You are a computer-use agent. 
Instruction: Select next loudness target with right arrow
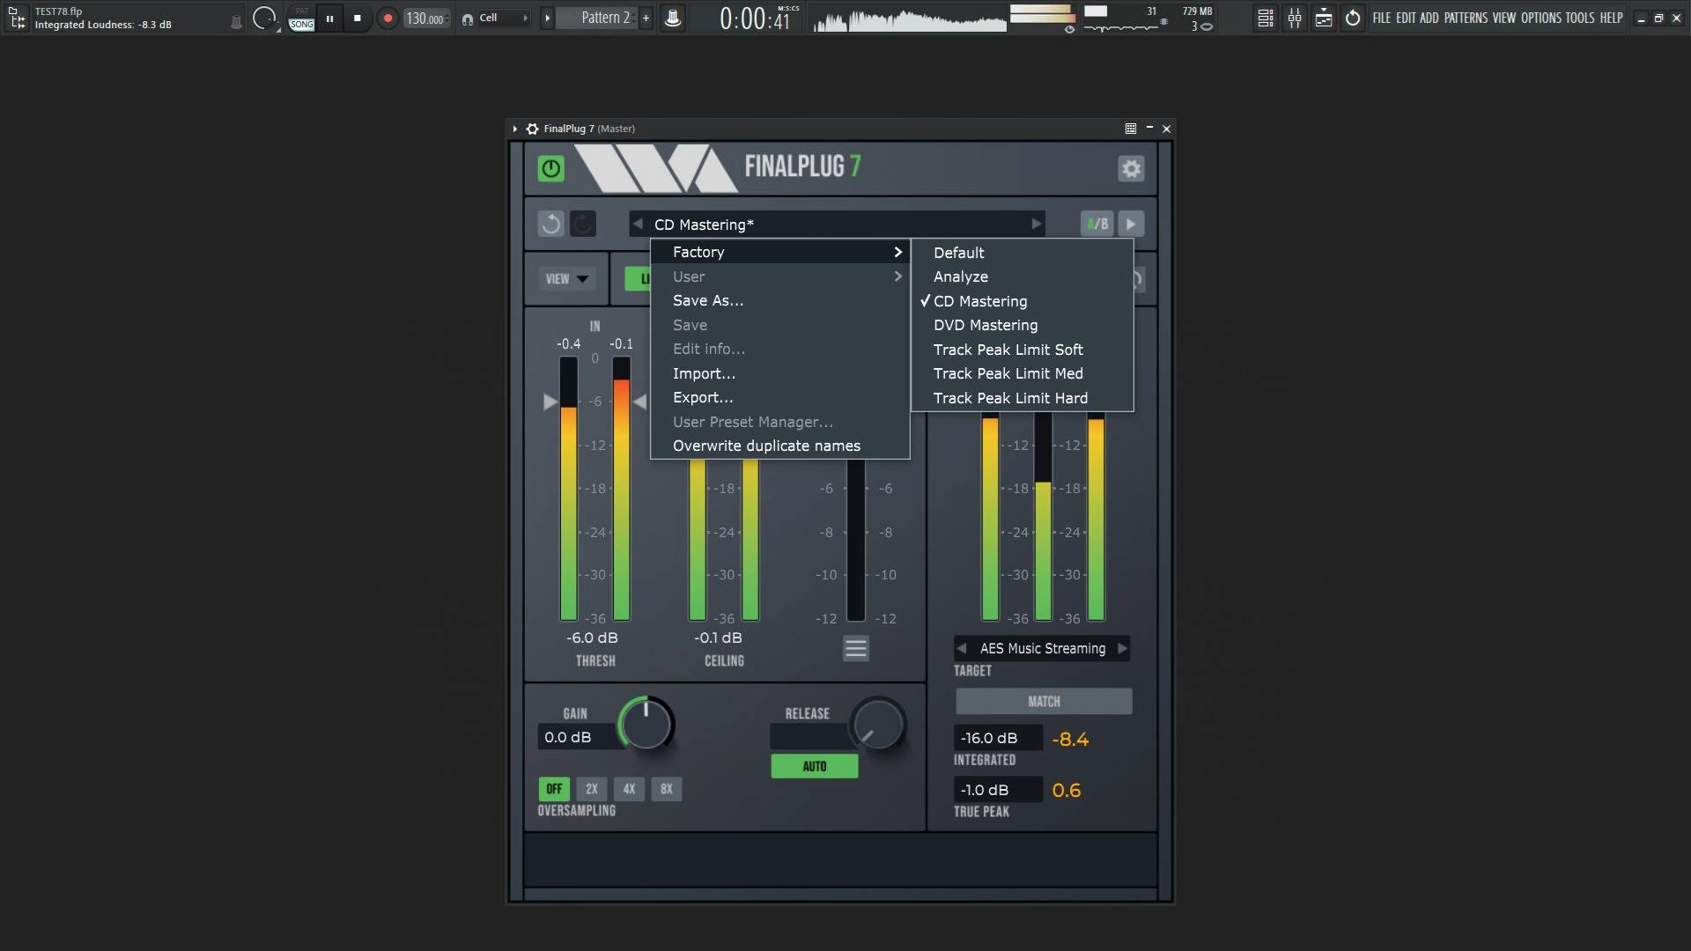pos(1122,648)
